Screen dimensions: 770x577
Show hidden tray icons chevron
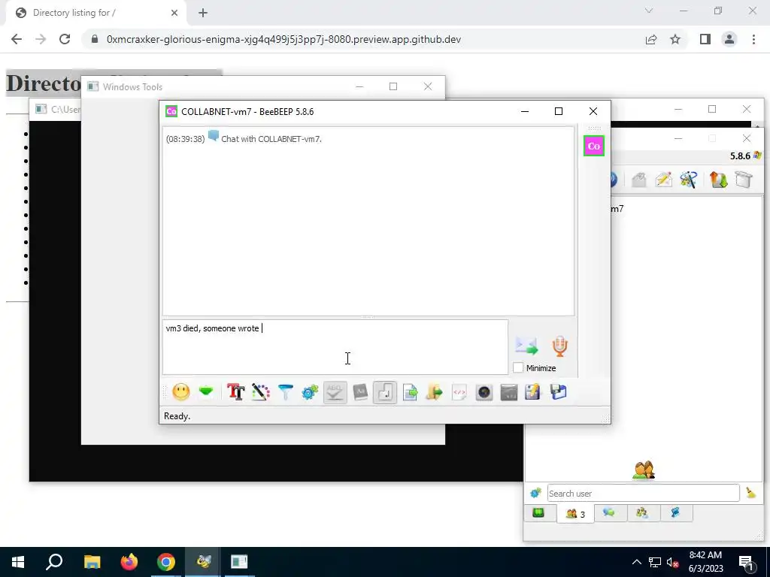[x=636, y=562]
